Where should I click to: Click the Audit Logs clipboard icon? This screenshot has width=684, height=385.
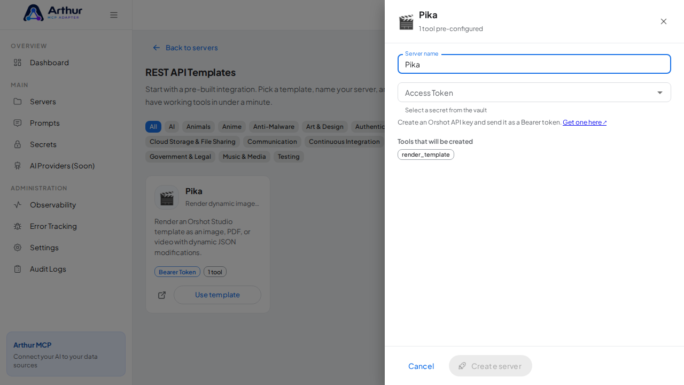[18, 269]
